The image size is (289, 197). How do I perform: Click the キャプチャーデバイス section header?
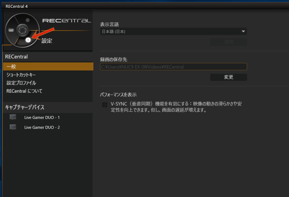coord(25,107)
